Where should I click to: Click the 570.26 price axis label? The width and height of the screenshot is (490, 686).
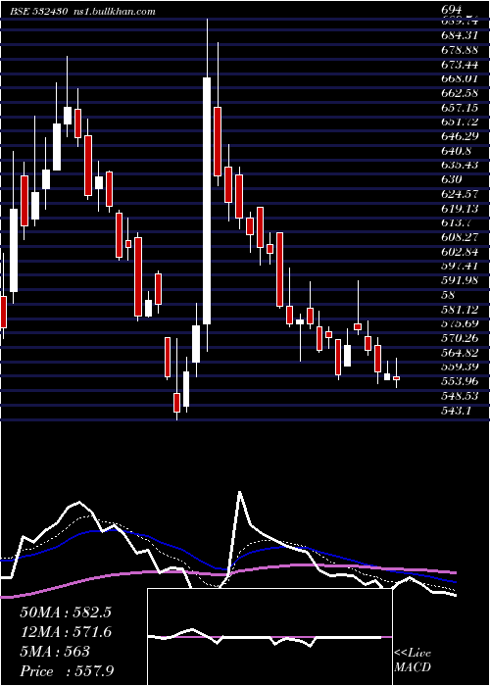point(460,338)
